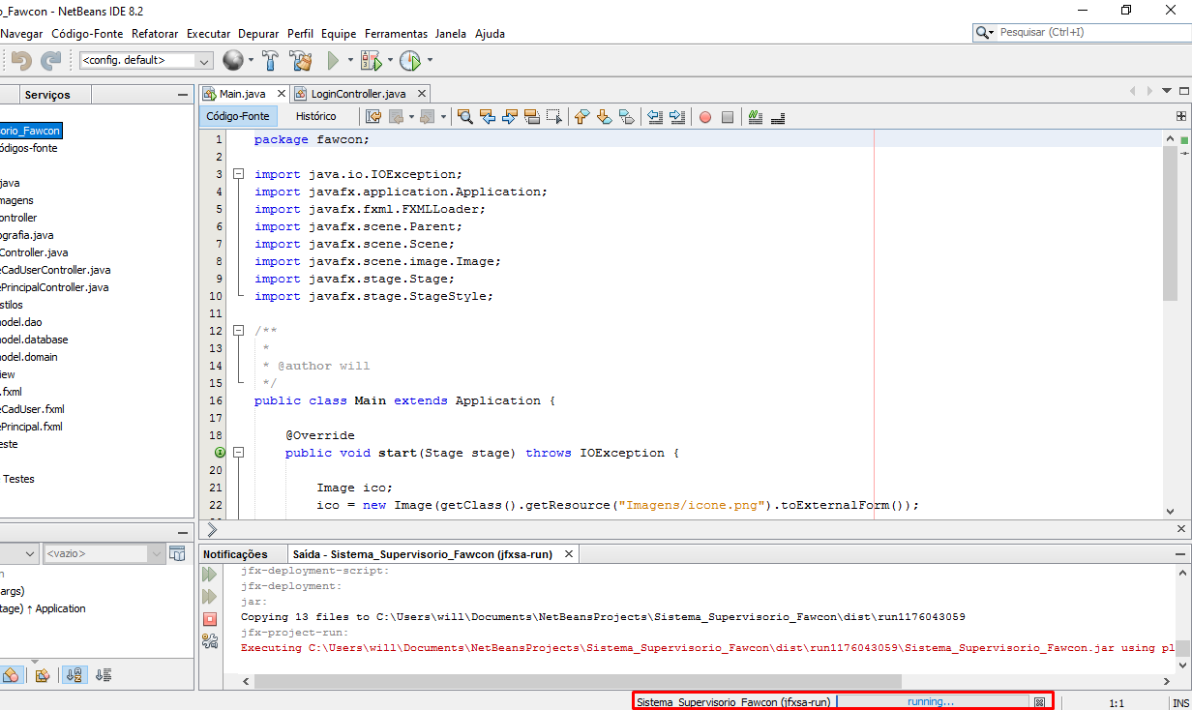Click the Undo arrow icon

19,60
